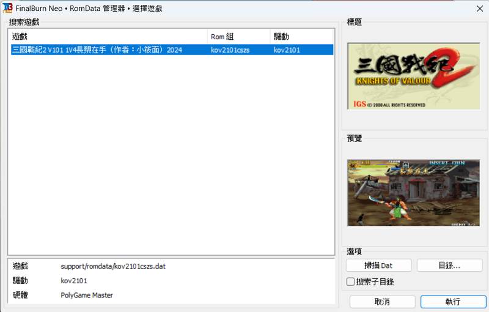489x312 pixels.
Task: Click the support/romdata/kov2101cszs.dat path text
Action: (x=113, y=266)
